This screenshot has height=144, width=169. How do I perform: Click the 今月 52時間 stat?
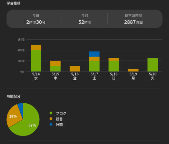click(85, 19)
